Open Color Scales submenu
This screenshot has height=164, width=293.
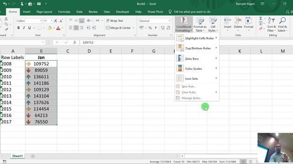point(197,68)
